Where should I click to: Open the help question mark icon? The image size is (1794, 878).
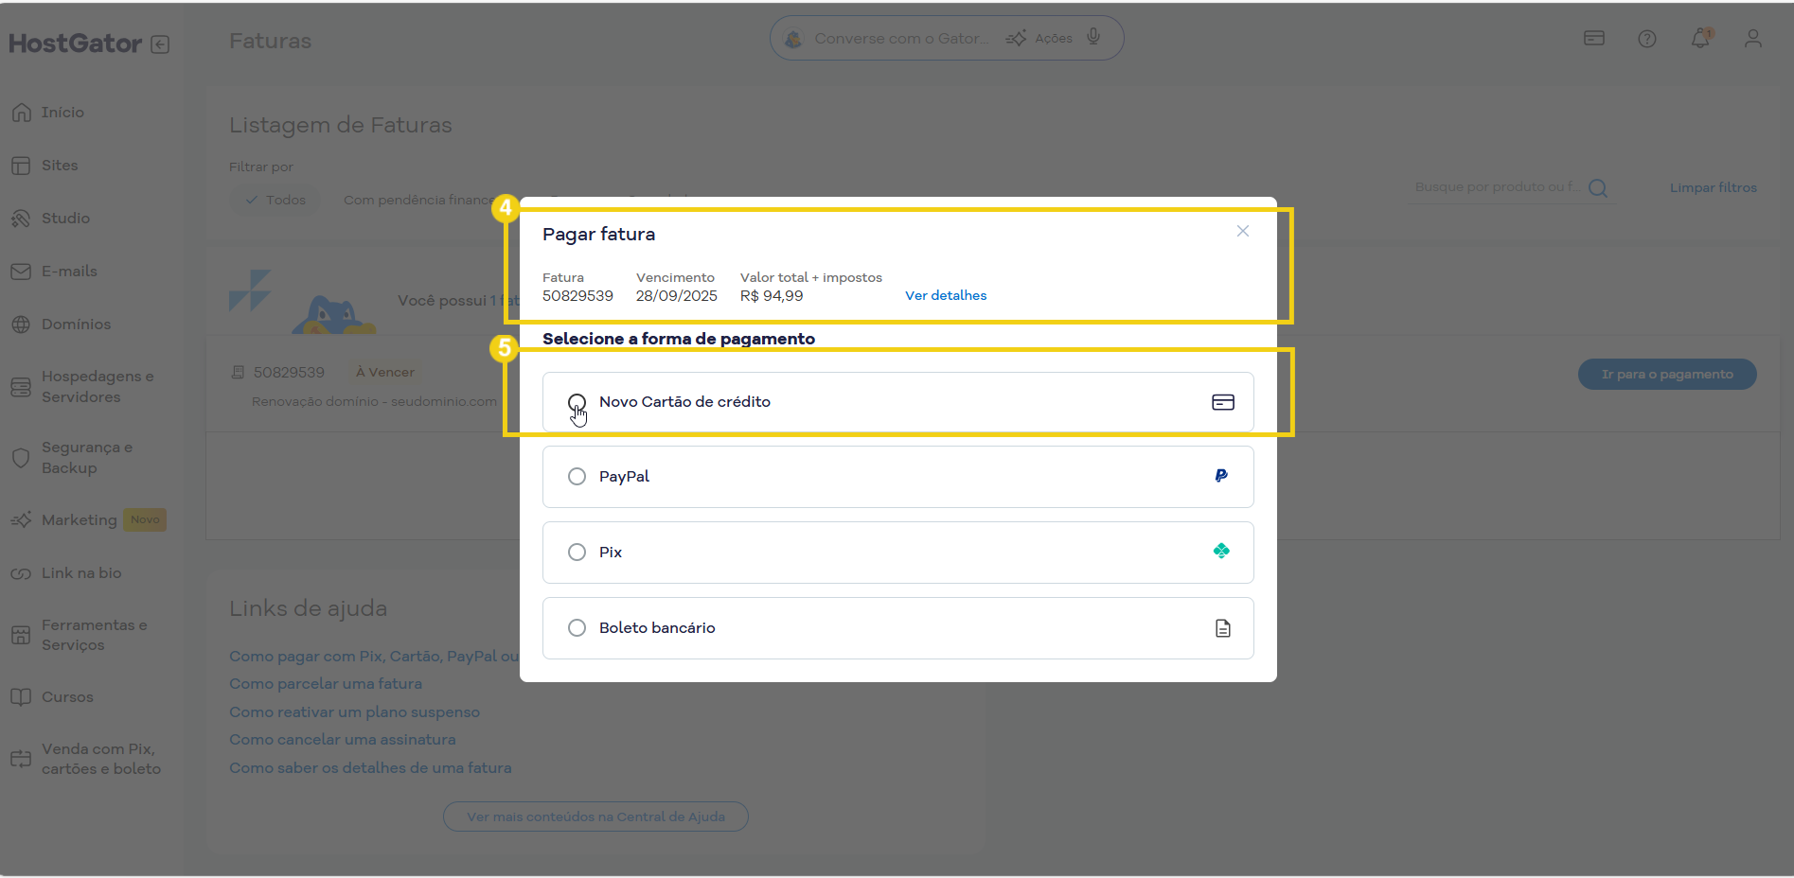1646,39
